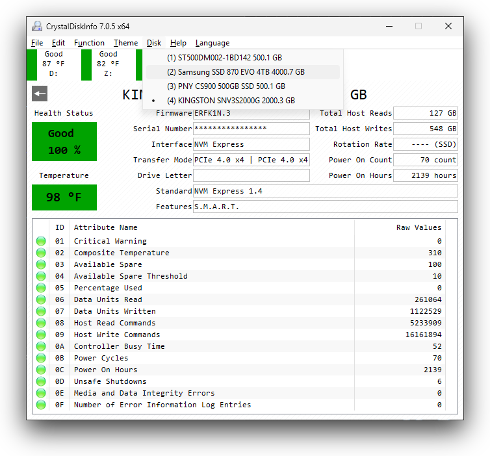Click green status circle for Power Cycles
This screenshot has height=456, width=490.
point(41,358)
